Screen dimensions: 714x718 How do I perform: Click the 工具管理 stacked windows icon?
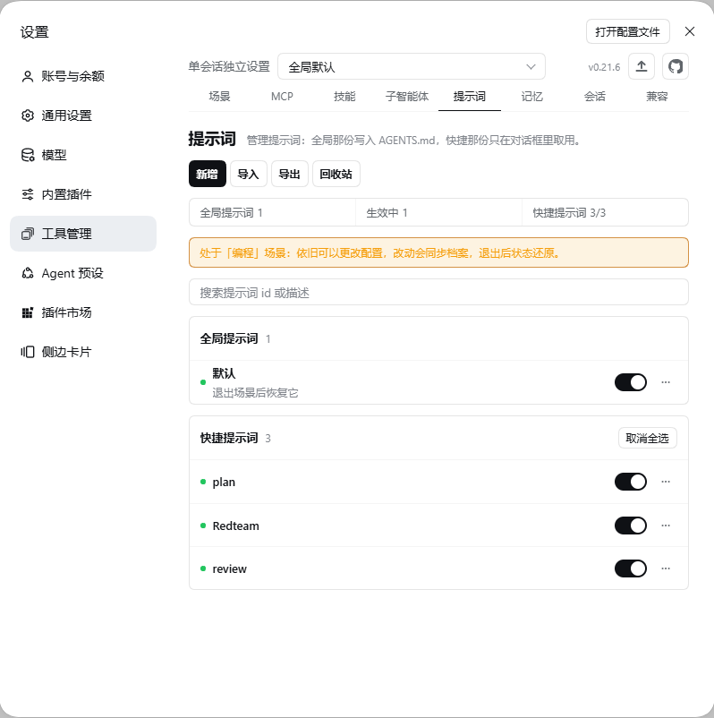28,234
